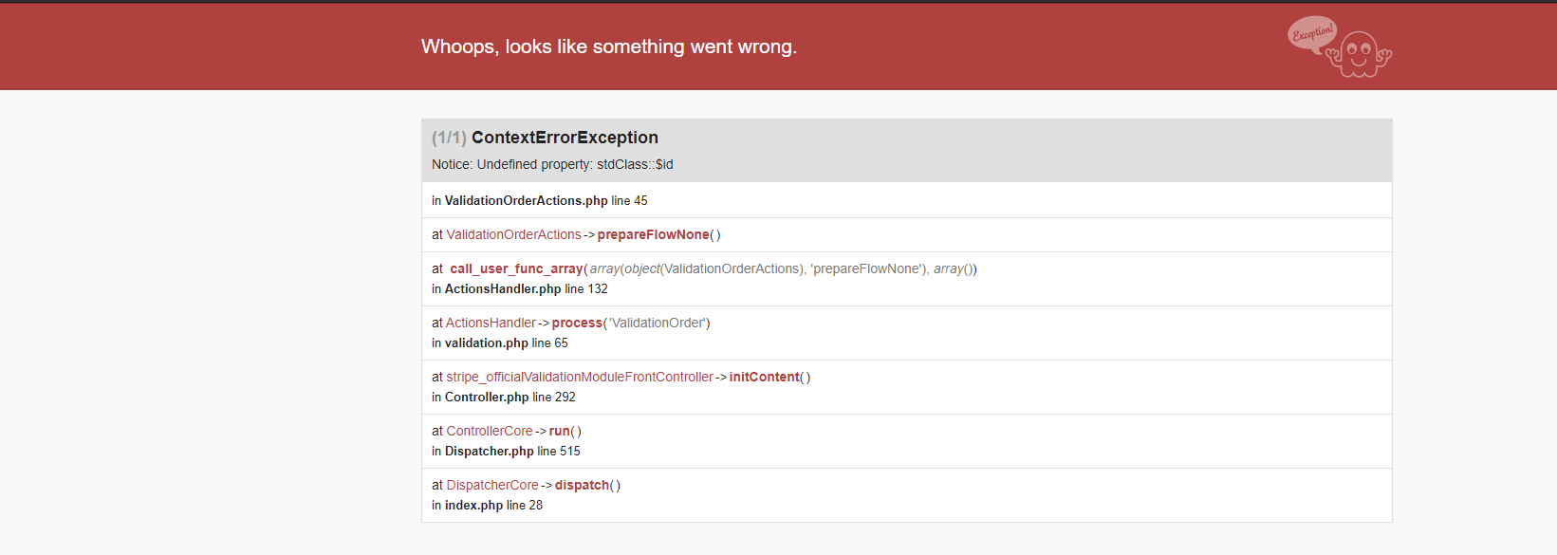Click the call_user_func_array function name
Viewport: 1557px width, 555px height.
pyautogui.click(x=516, y=268)
